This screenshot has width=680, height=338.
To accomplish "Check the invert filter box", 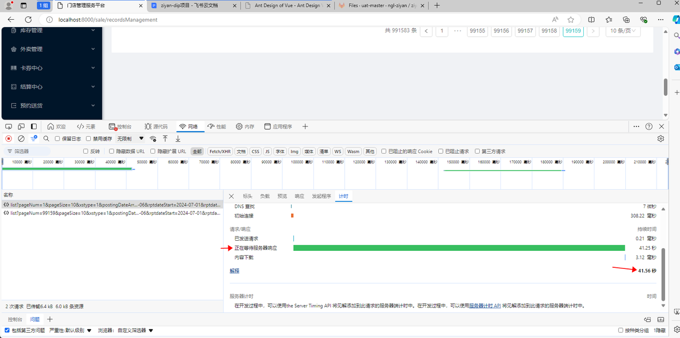I will pos(86,151).
